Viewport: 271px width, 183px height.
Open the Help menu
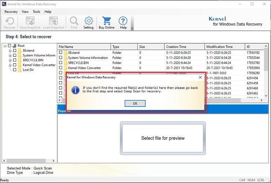(x=48, y=12)
